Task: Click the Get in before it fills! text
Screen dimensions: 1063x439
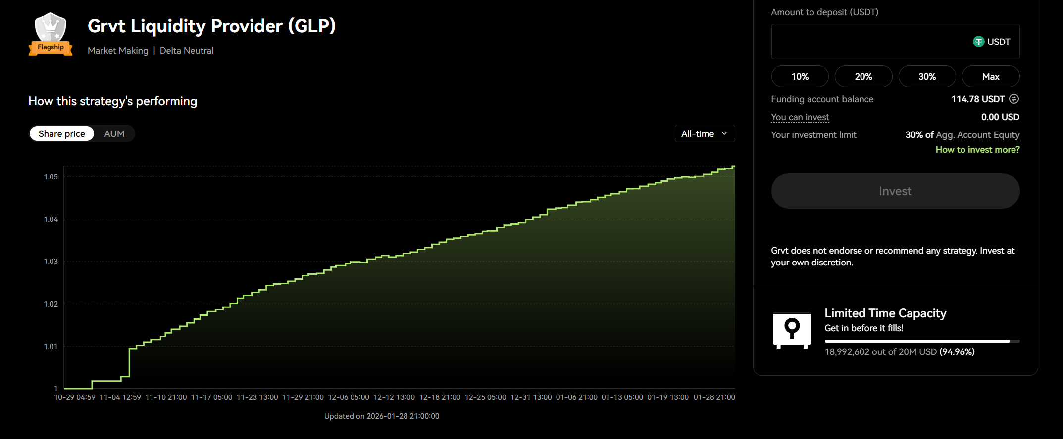Action: tap(863, 328)
